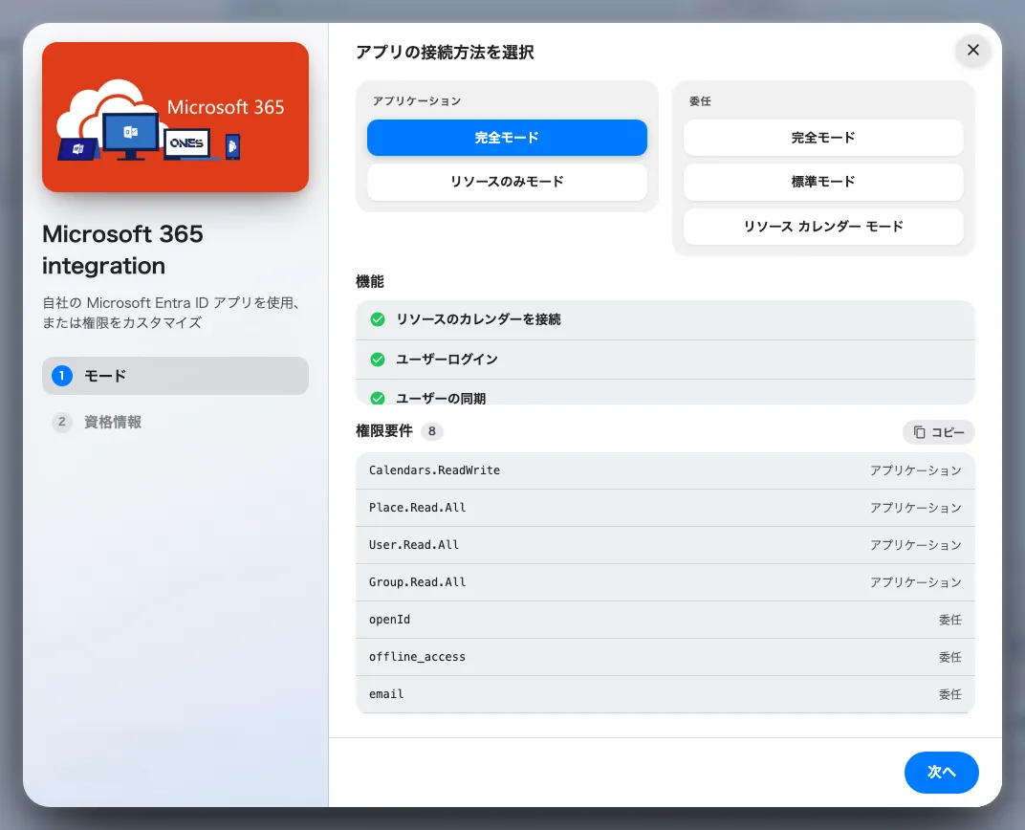This screenshot has width=1025, height=830.
Task: Select the Group.Read.All permission row
Action: click(x=665, y=582)
